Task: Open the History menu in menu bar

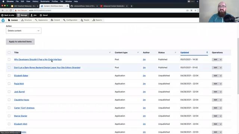Action: (x=35, y=1)
